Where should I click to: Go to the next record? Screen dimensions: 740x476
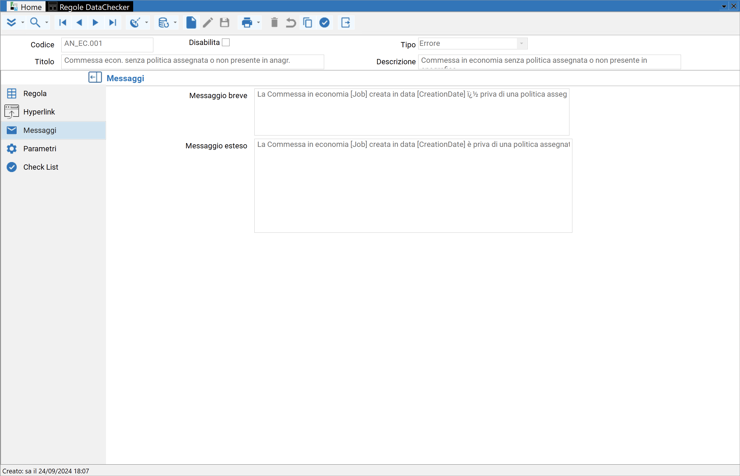95,22
